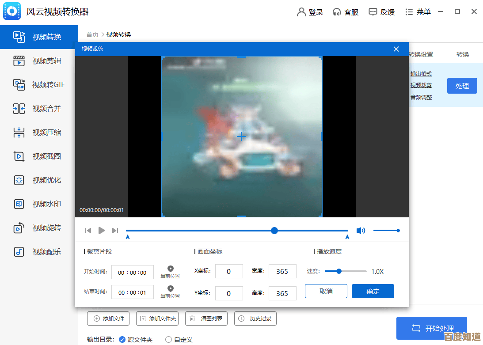Select 自定义 output directory option
The image size is (483, 345).
[x=168, y=340]
